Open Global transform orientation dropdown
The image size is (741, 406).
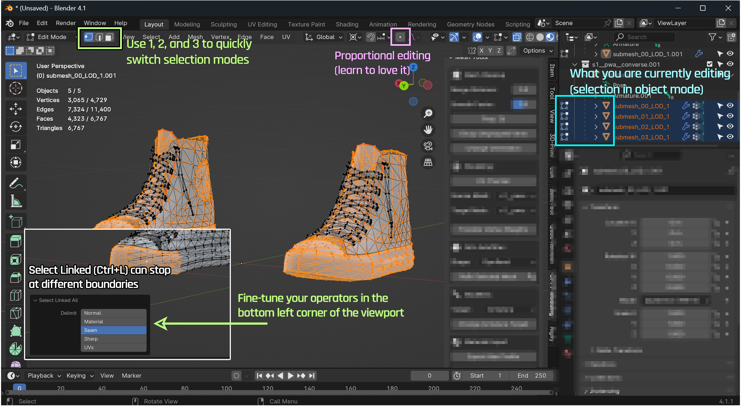324,37
